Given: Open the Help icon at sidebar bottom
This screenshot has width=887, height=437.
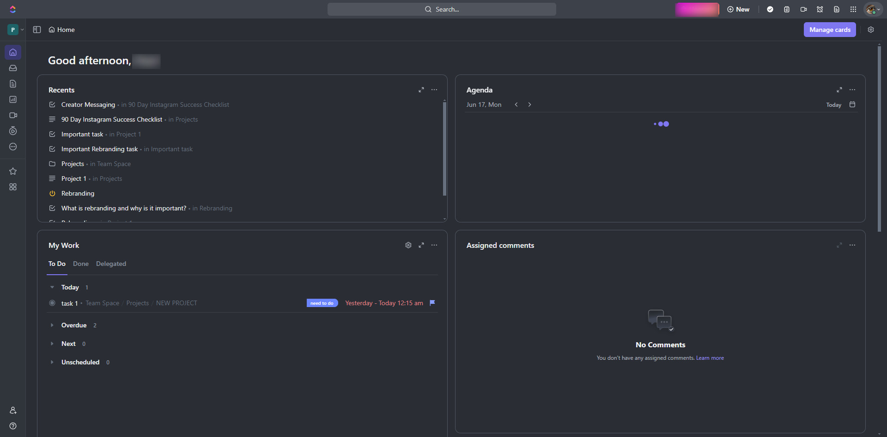Looking at the screenshot, I should click(x=13, y=426).
